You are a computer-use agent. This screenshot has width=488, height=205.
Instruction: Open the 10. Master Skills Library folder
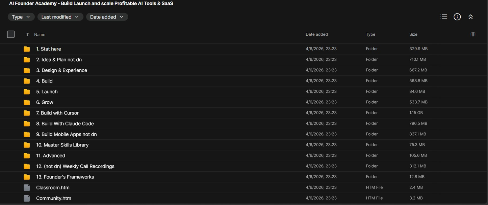[62, 145]
